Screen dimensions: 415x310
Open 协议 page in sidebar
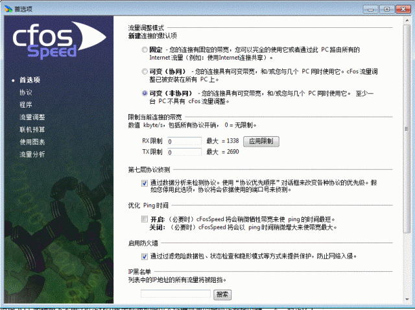coord(26,92)
